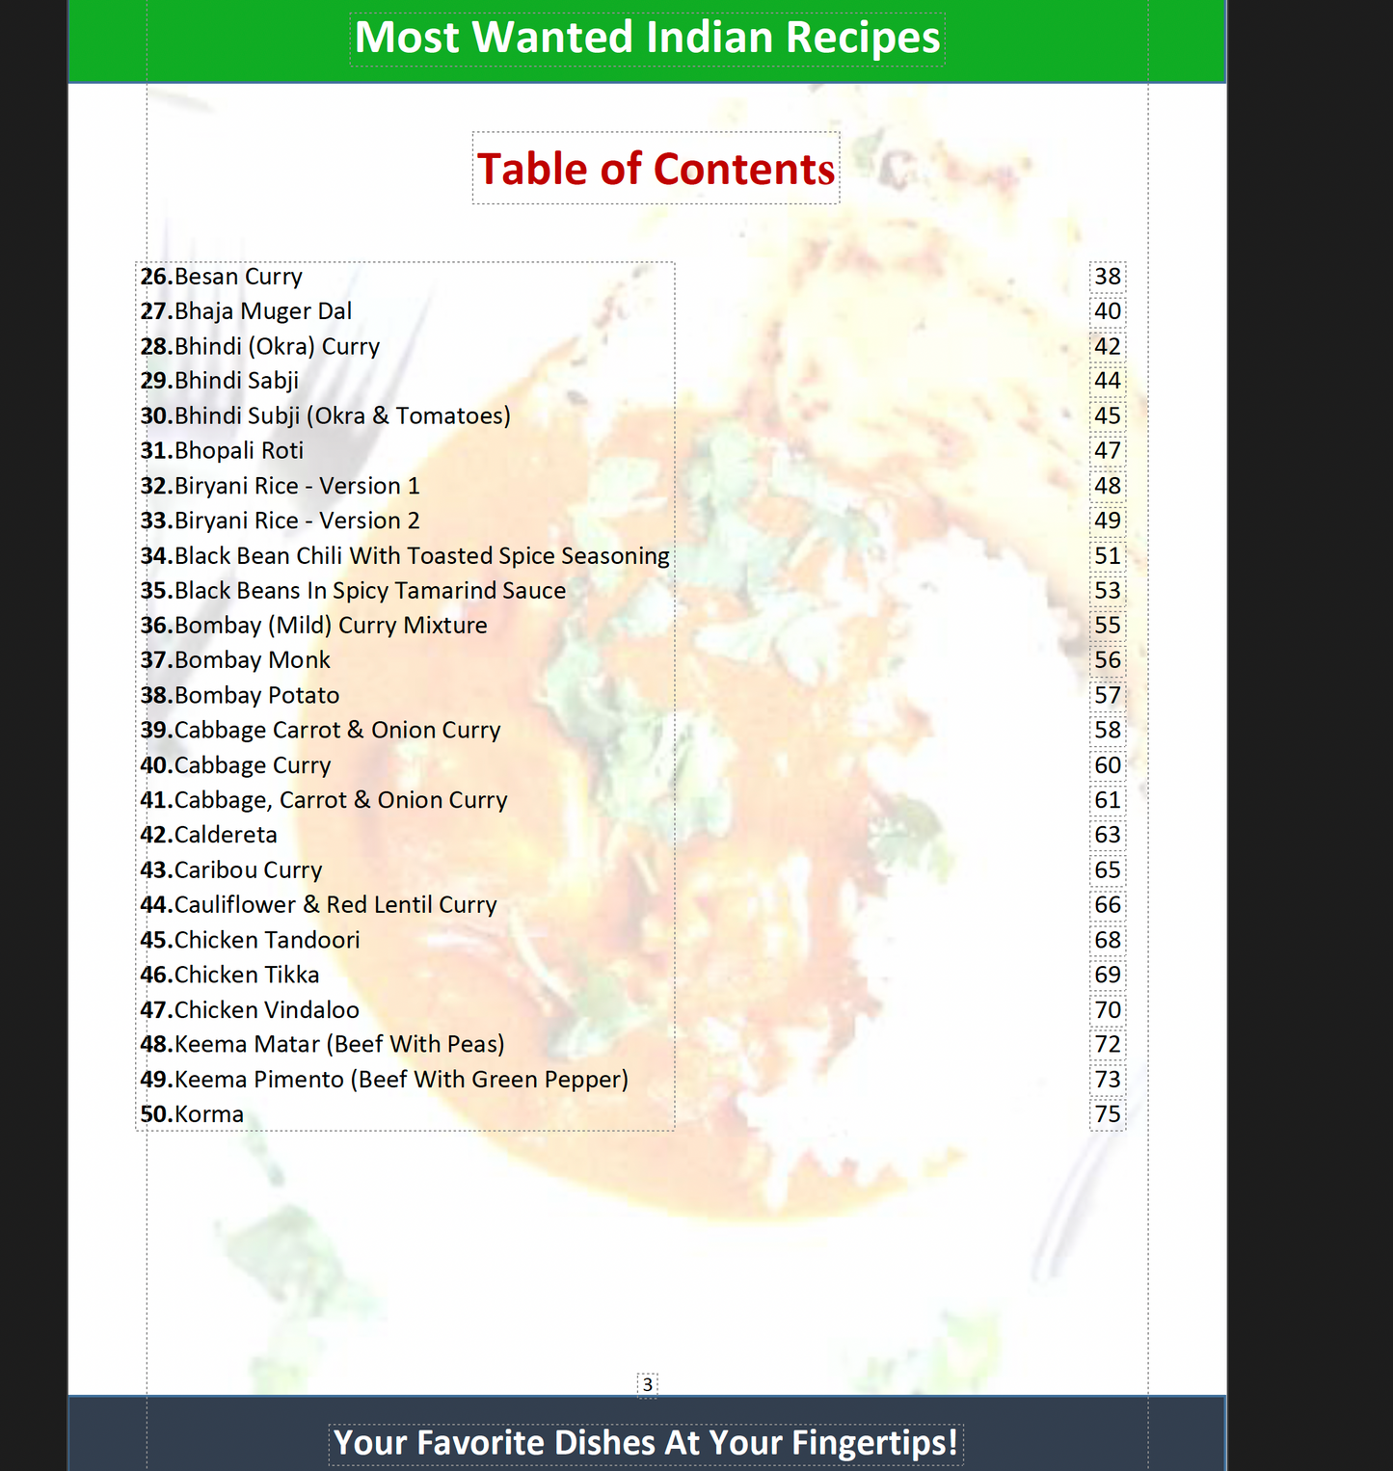
Task: Select Biryani Rice - Version 2 entry
Action: (x=281, y=521)
